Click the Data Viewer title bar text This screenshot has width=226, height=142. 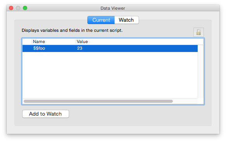click(113, 8)
